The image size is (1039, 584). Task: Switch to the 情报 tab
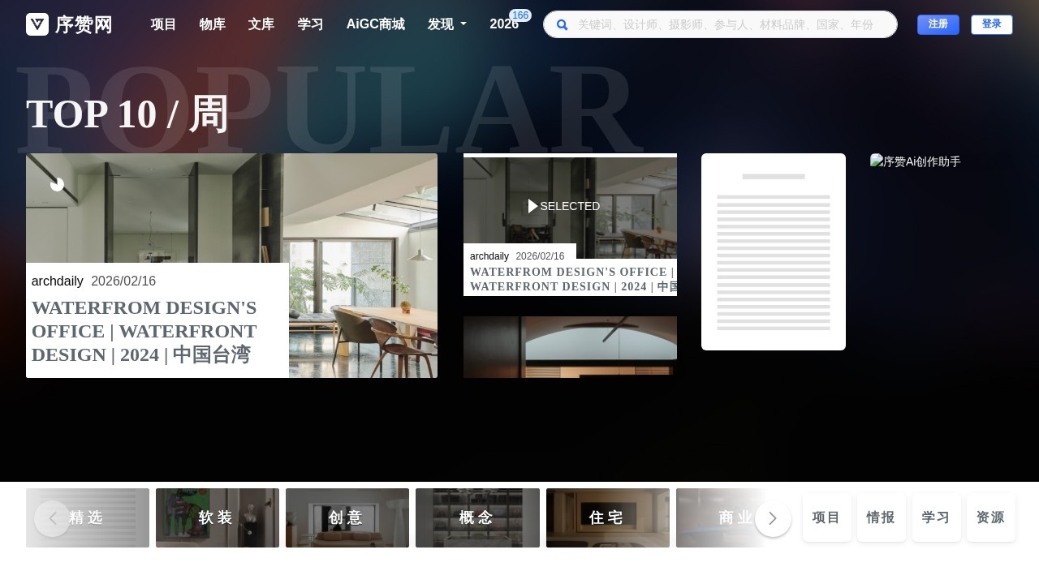tap(881, 517)
